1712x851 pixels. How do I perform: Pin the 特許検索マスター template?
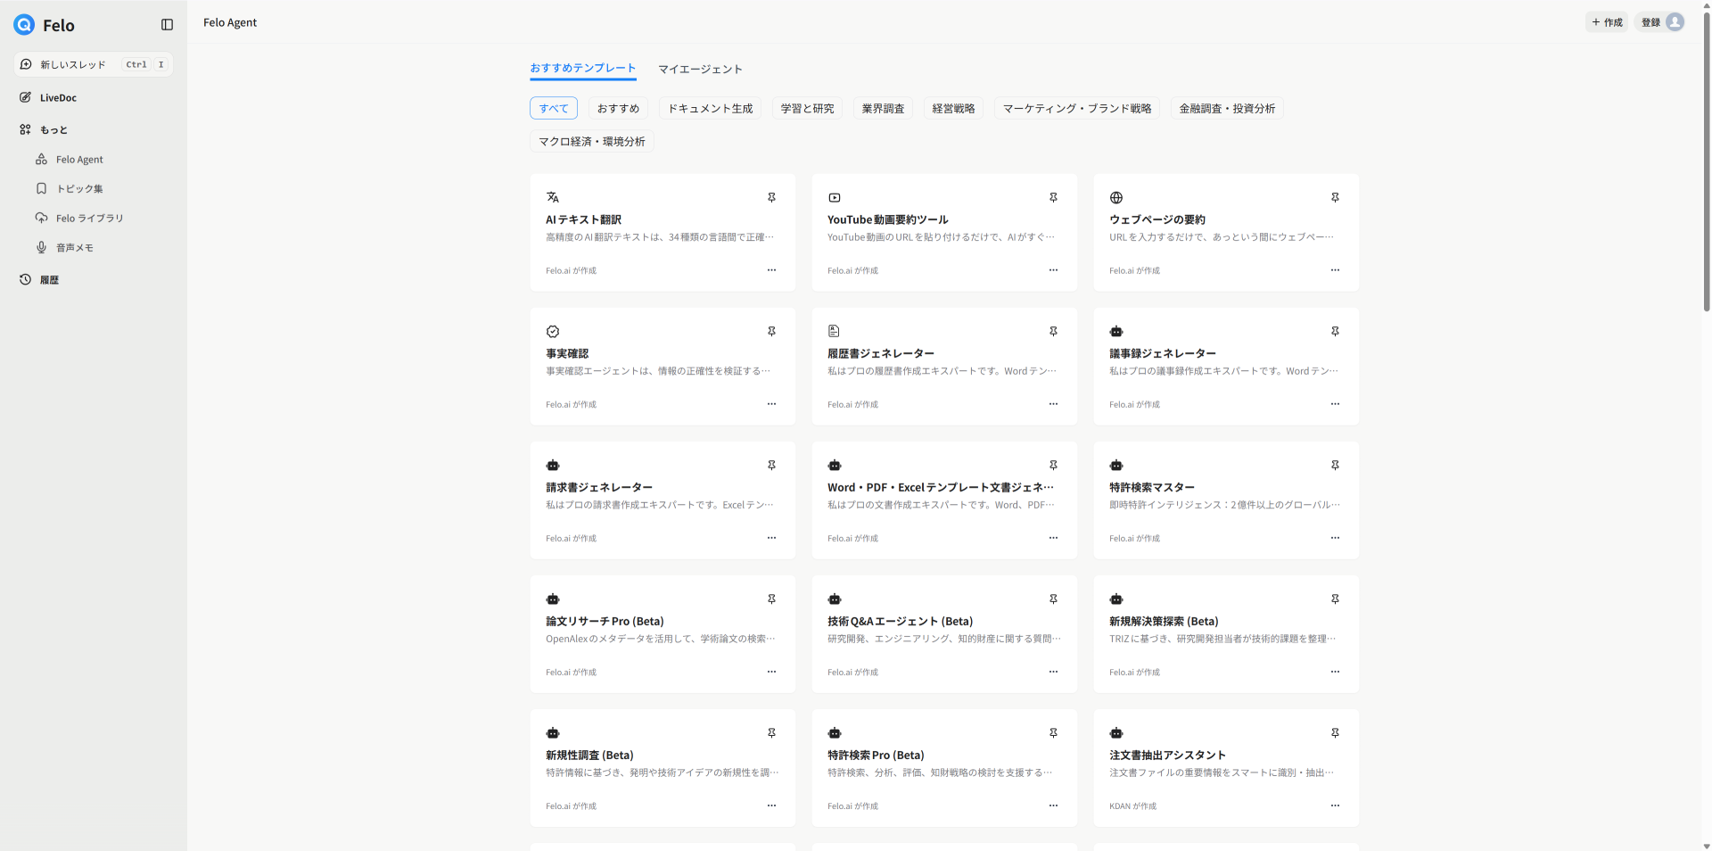pyautogui.click(x=1335, y=466)
